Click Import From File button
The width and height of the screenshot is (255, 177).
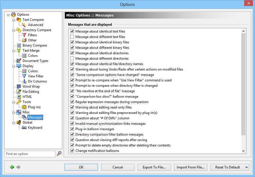click(x=190, y=167)
